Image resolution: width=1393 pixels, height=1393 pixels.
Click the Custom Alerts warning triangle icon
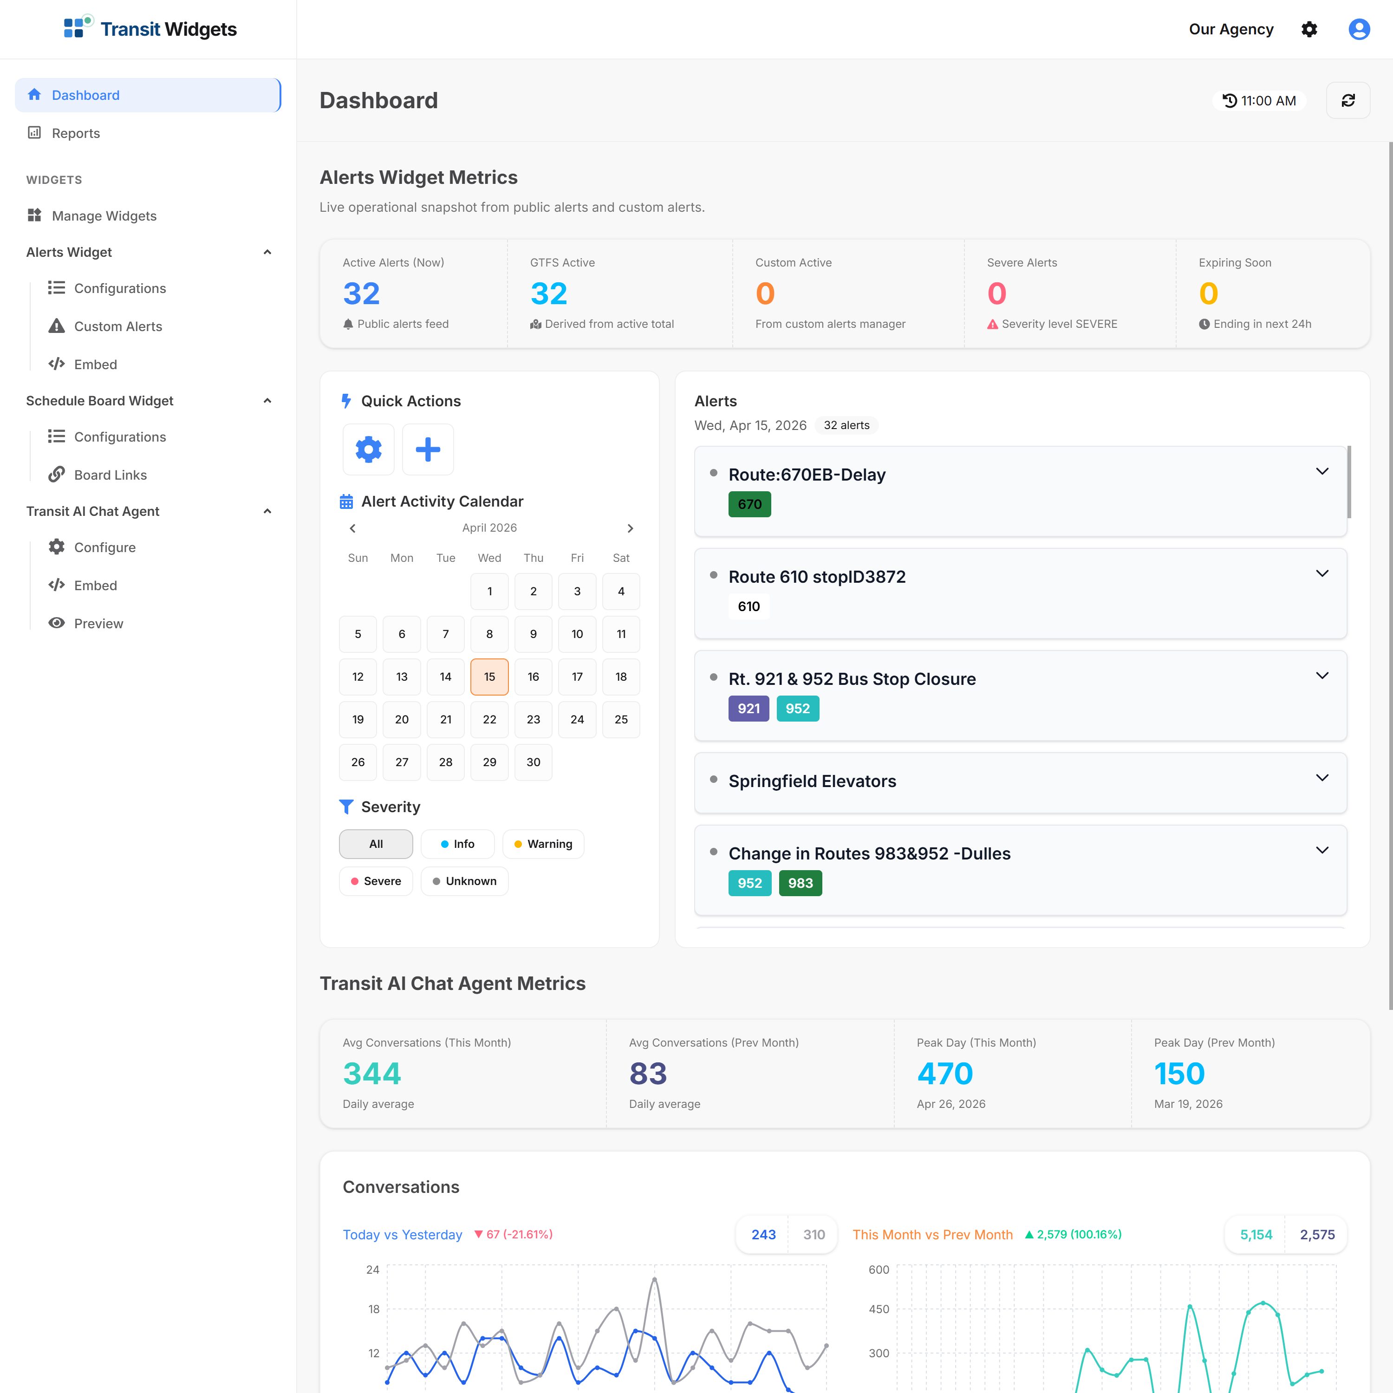(56, 326)
